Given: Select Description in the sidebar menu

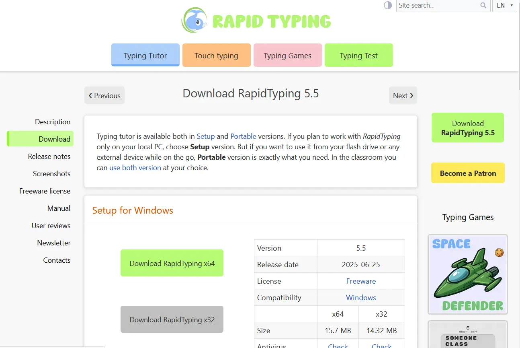Looking at the screenshot, I should (53, 122).
